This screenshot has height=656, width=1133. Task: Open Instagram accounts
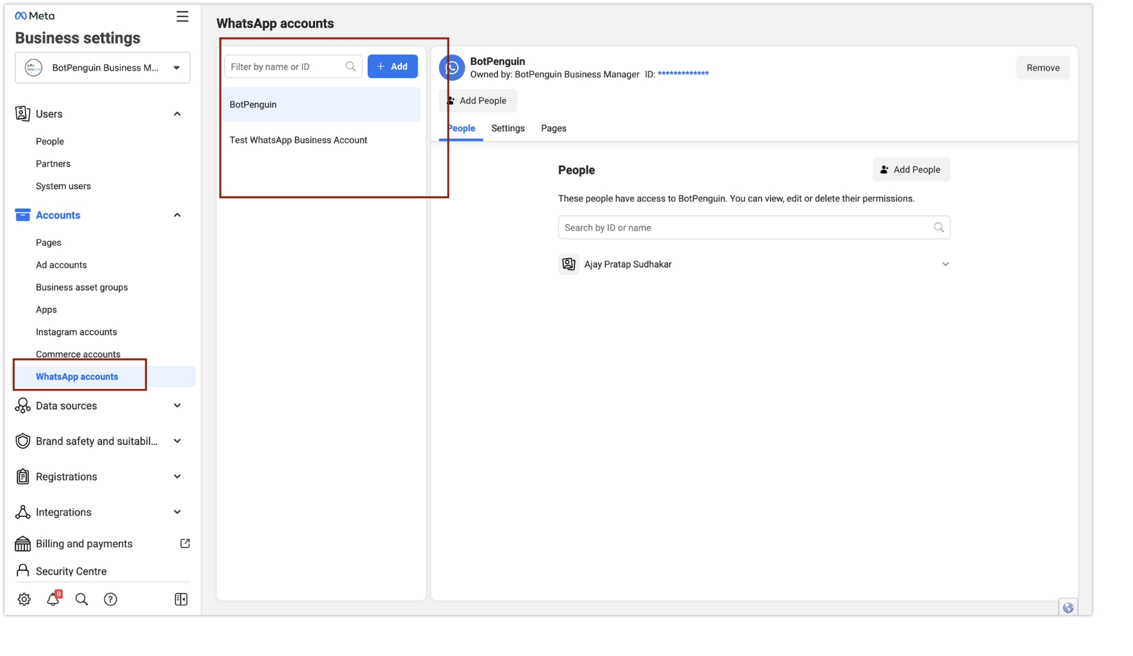coord(77,332)
